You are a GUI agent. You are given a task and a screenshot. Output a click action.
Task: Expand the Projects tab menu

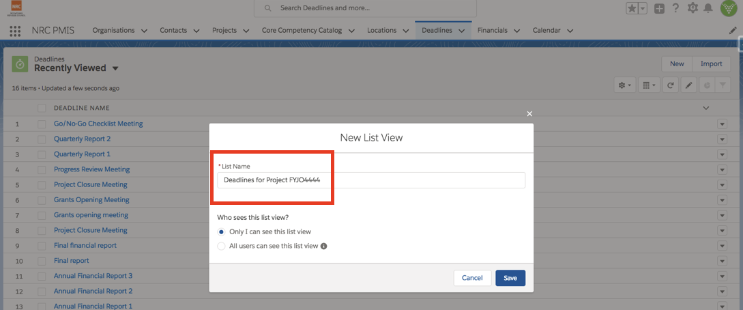coord(246,31)
